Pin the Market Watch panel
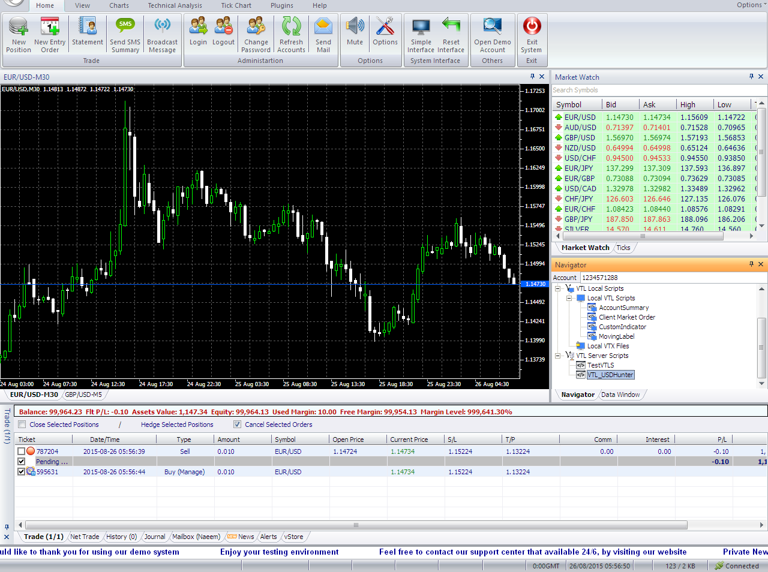The width and height of the screenshot is (768, 572). coord(751,77)
